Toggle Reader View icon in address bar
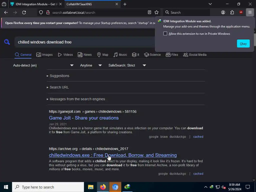The height and width of the screenshot is (192, 256). [149, 12]
